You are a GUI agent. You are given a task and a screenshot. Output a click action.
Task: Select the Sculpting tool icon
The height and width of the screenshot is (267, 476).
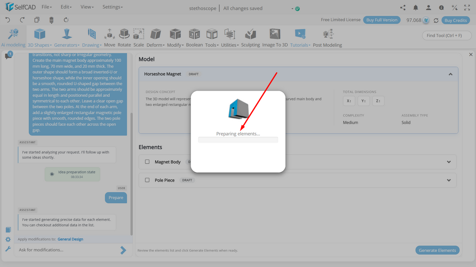coord(251,34)
